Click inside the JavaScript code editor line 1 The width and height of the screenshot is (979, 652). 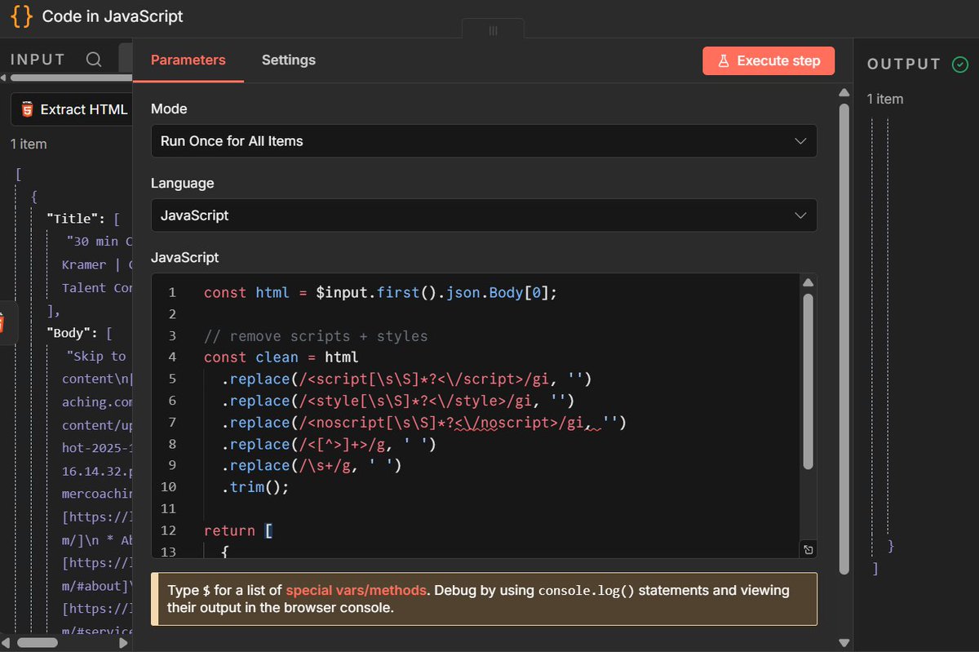[380, 292]
